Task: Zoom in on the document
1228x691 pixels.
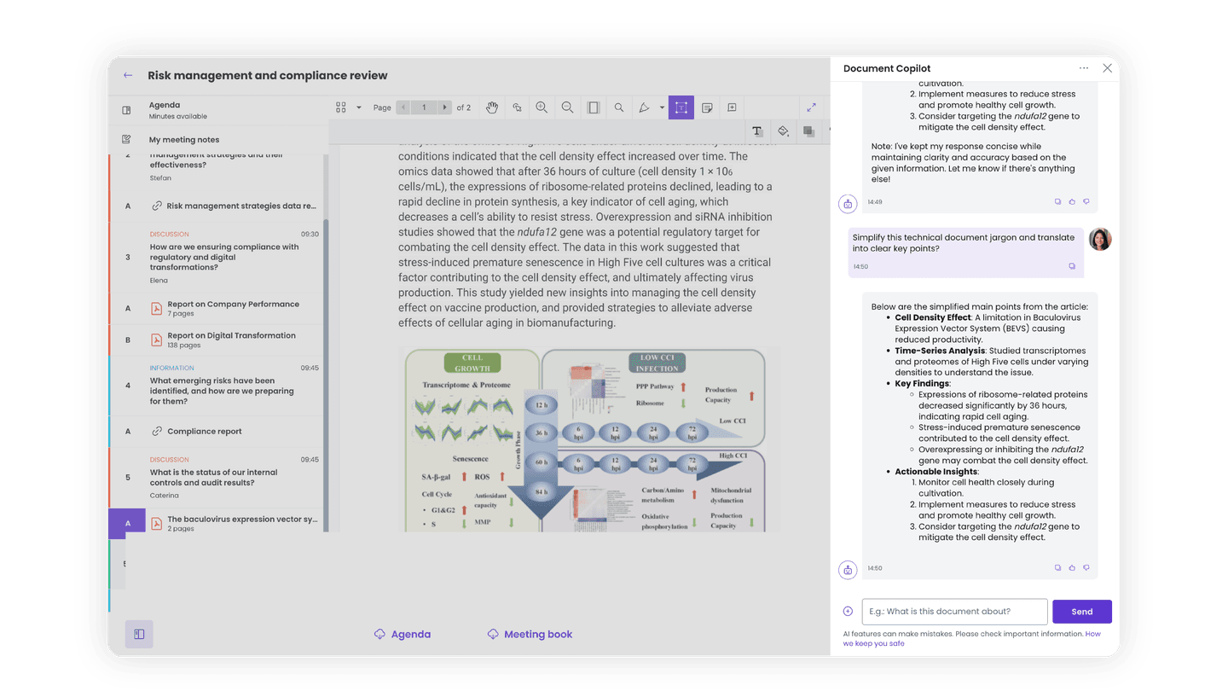Action: [x=542, y=107]
